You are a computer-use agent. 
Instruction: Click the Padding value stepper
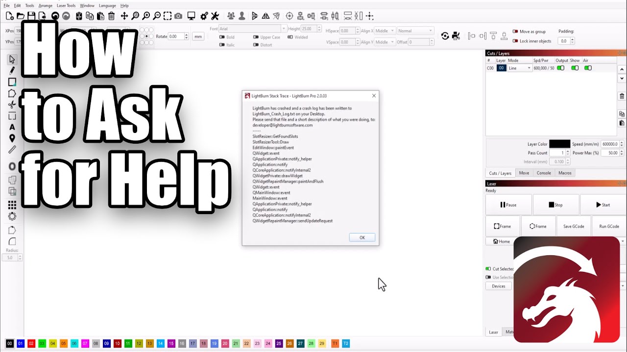[572, 41]
